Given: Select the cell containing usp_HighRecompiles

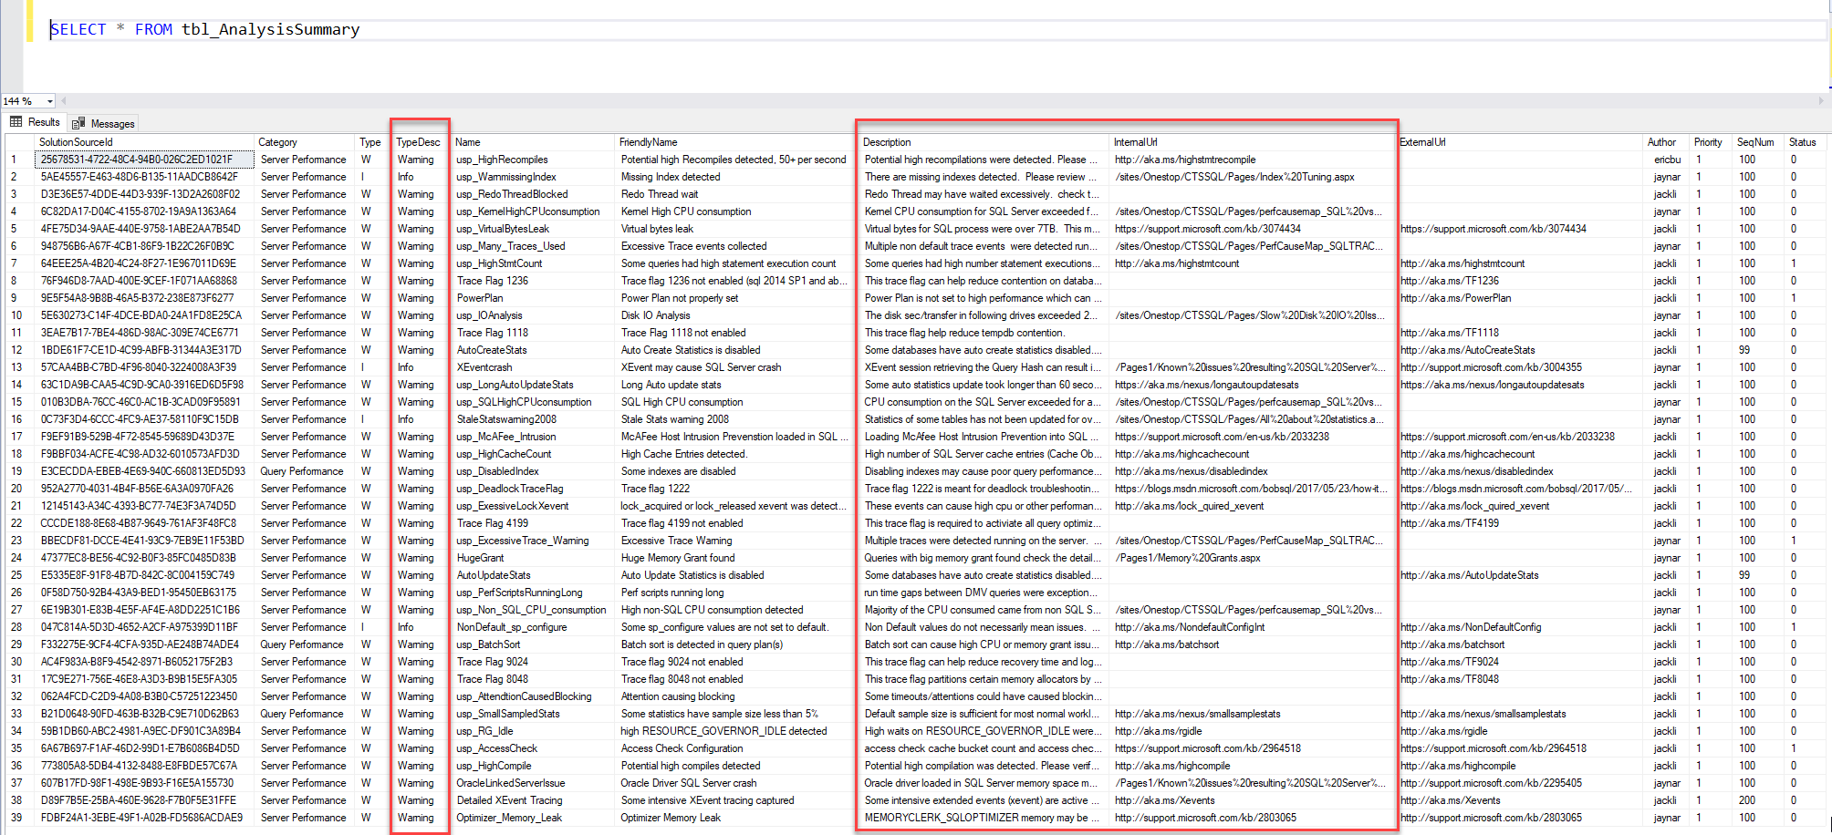Looking at the screenshot, I should [501, 159].
